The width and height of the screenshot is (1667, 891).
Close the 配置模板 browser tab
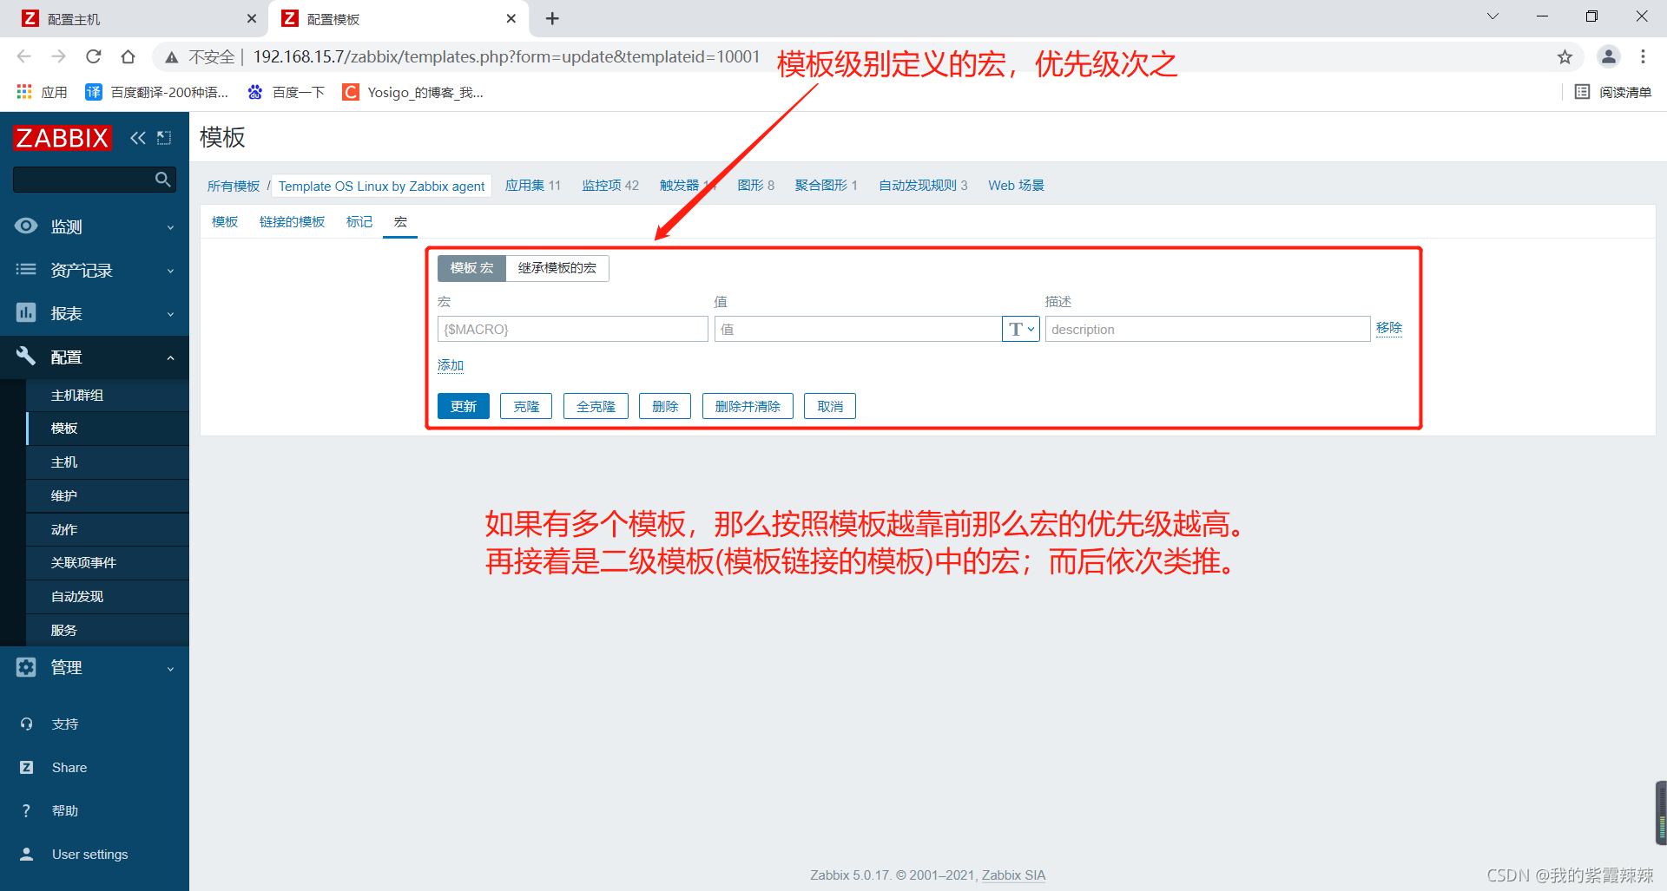(x=511, y=18)
